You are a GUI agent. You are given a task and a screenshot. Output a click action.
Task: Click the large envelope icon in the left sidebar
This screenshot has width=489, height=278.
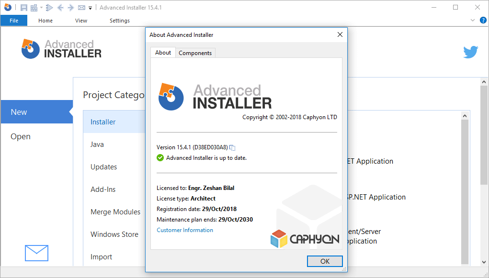[x=36, y=253]
